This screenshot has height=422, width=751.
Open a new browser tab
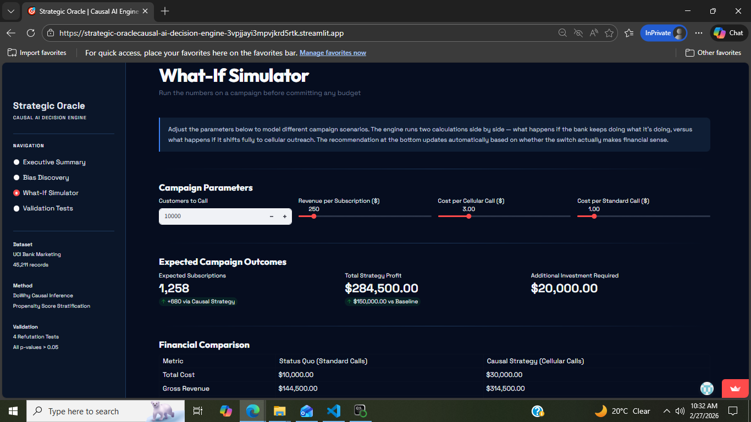click(165, 11)
